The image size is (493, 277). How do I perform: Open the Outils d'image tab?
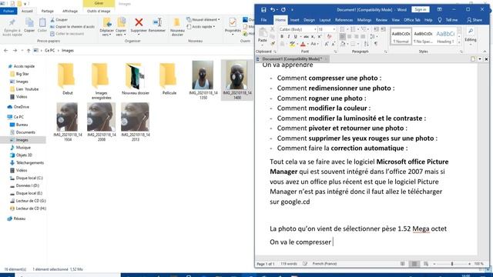tap(99, 11)
